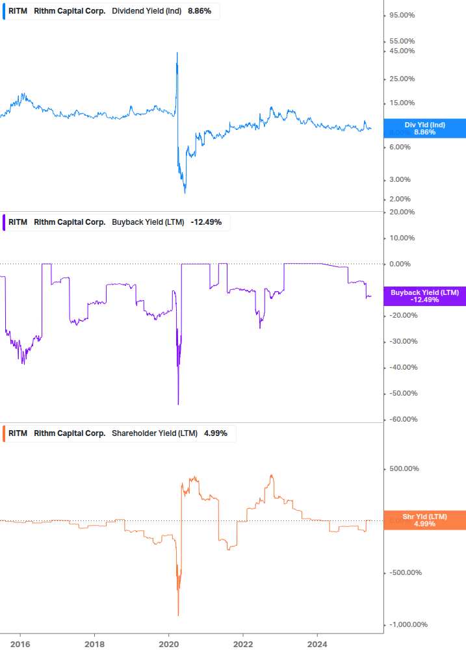Click the 2022 x-axis year label
Image resolution: width=466 pixels, height=653 pixels.
tap(243, 645)
